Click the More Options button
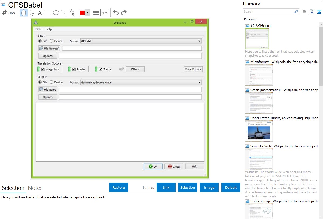Image resolution: width=323 pixels, height=219 pixels. point(193,69)
